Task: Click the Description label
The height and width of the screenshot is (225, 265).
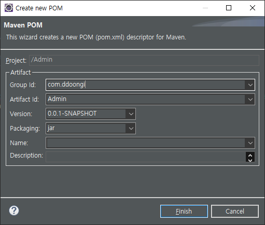Action: pyautogui.click(x=26, y=156)
